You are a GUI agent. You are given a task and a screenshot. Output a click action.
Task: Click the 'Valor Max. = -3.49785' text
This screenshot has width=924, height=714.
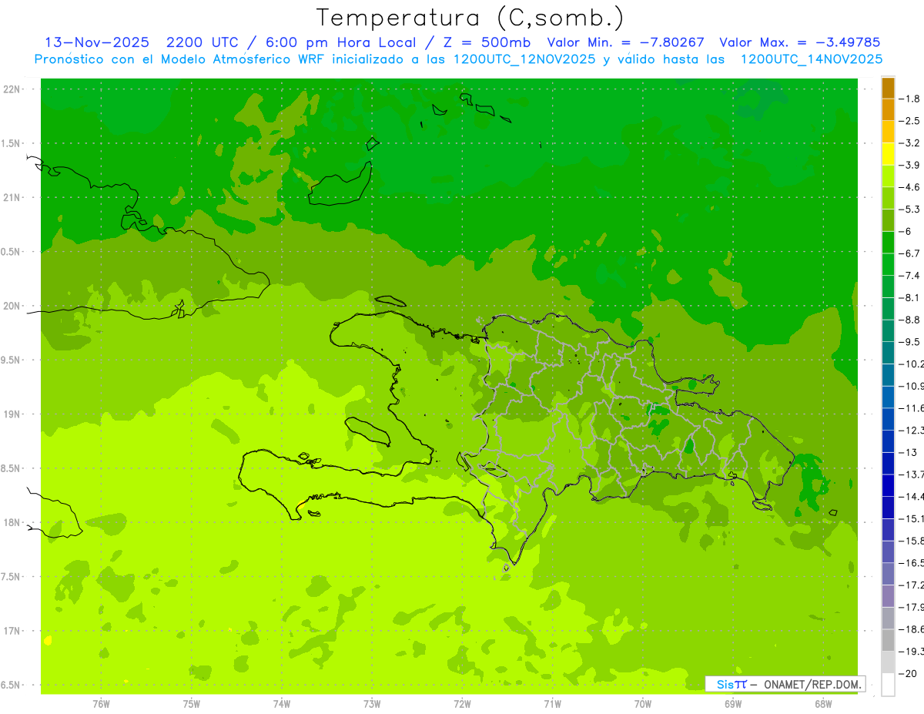799,42
